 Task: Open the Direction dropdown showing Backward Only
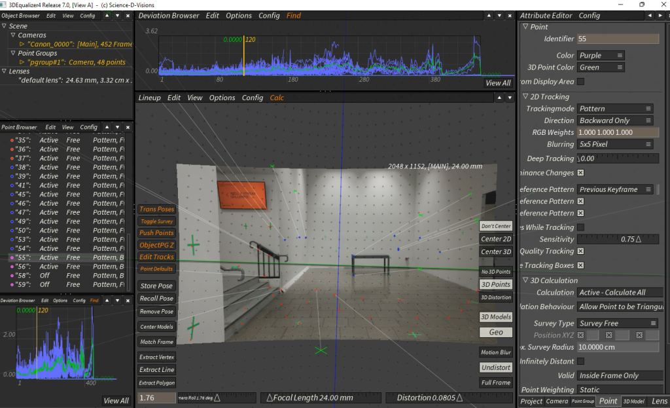point(615,121)
